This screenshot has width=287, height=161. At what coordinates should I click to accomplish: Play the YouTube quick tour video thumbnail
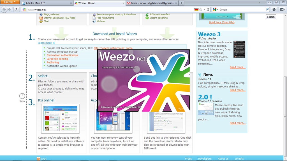click(x=222, y=16)
